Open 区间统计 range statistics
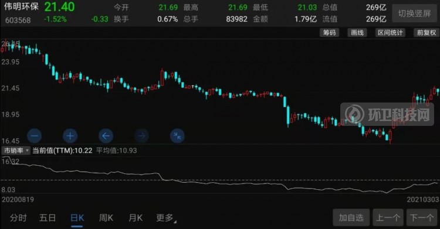 (390, 33)
